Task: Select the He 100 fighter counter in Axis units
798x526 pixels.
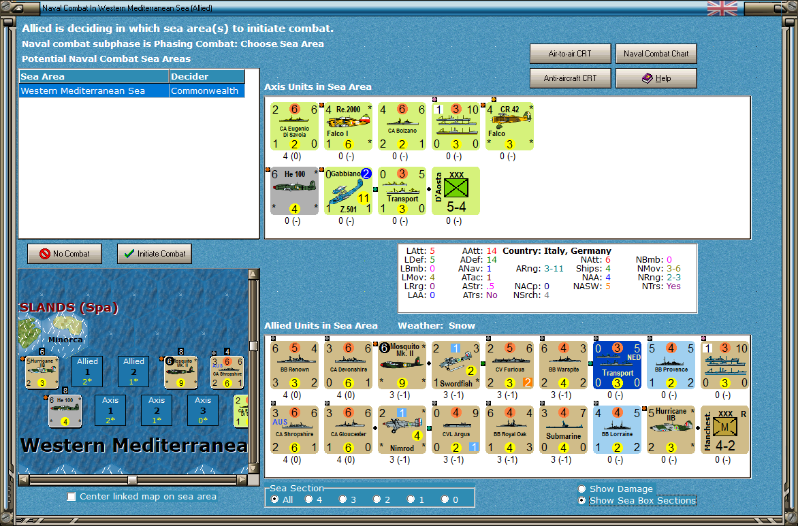Action: 294,191
